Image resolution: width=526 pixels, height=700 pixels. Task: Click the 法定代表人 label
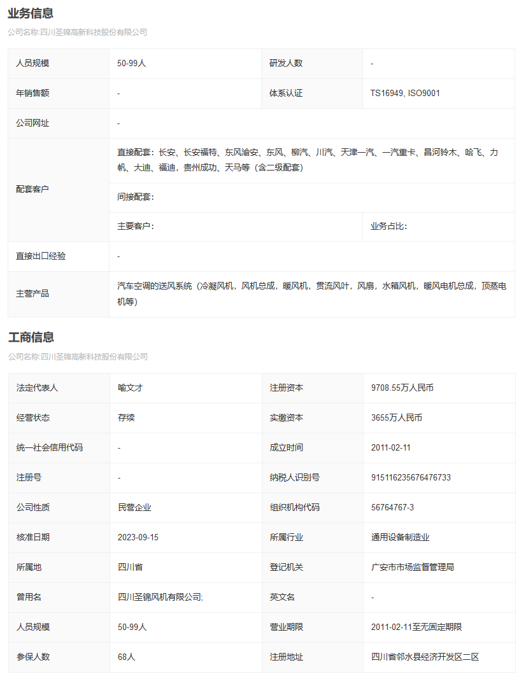37,388
